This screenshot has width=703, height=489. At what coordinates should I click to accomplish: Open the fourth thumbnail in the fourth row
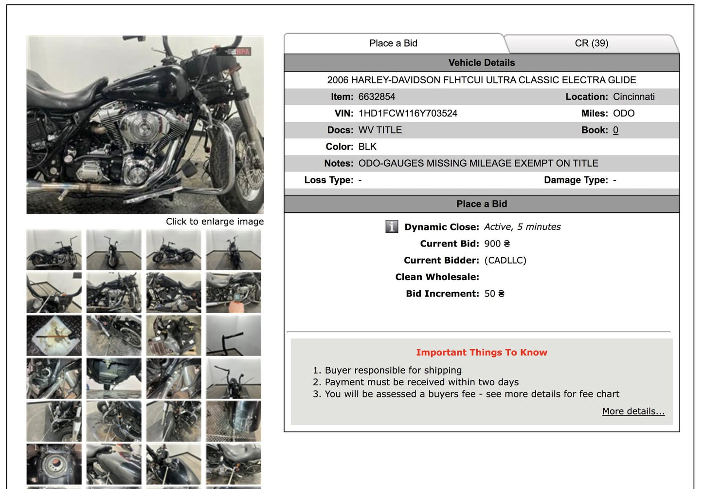tap(234, 378)
